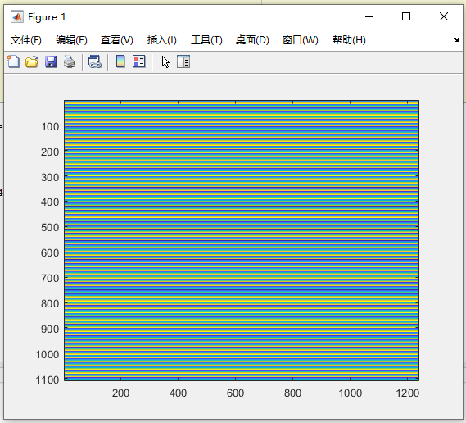Open the 窗口(W) menu
Screen dimensions: 466x423
(x=301, y=40)
